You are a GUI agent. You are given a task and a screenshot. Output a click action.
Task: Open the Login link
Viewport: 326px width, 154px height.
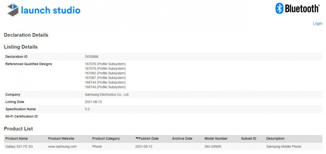coord(317,24)
